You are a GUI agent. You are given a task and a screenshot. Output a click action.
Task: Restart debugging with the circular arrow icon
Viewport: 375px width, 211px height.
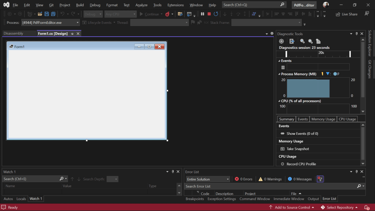[x=216, y=14]
